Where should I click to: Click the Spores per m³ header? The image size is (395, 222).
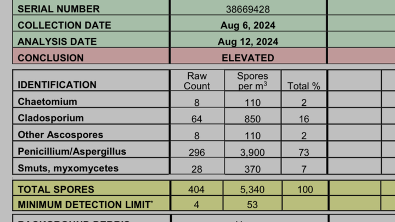(x=252, y=81)
